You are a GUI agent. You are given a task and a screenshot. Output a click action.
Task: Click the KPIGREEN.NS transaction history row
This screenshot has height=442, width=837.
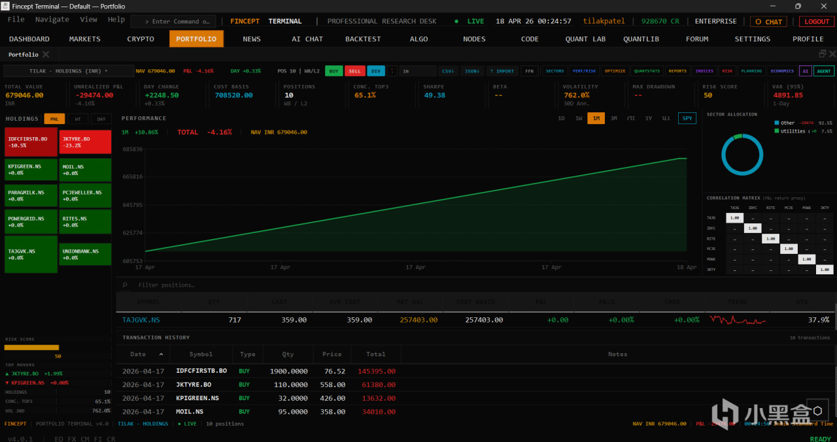(x=475, y=398)
